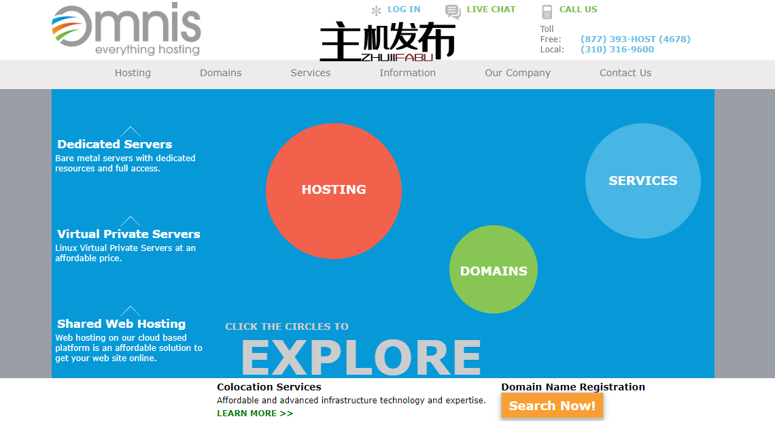
Task: Expand the Dedicated Servers section chevron
Action: 129,131
